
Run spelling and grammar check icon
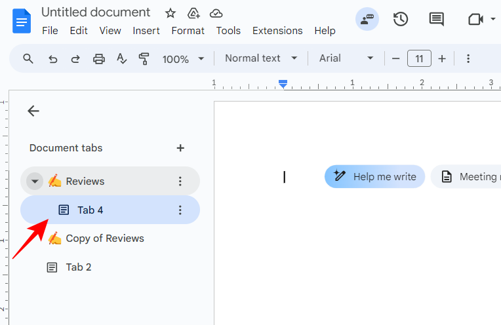click(x=121, y=59)
